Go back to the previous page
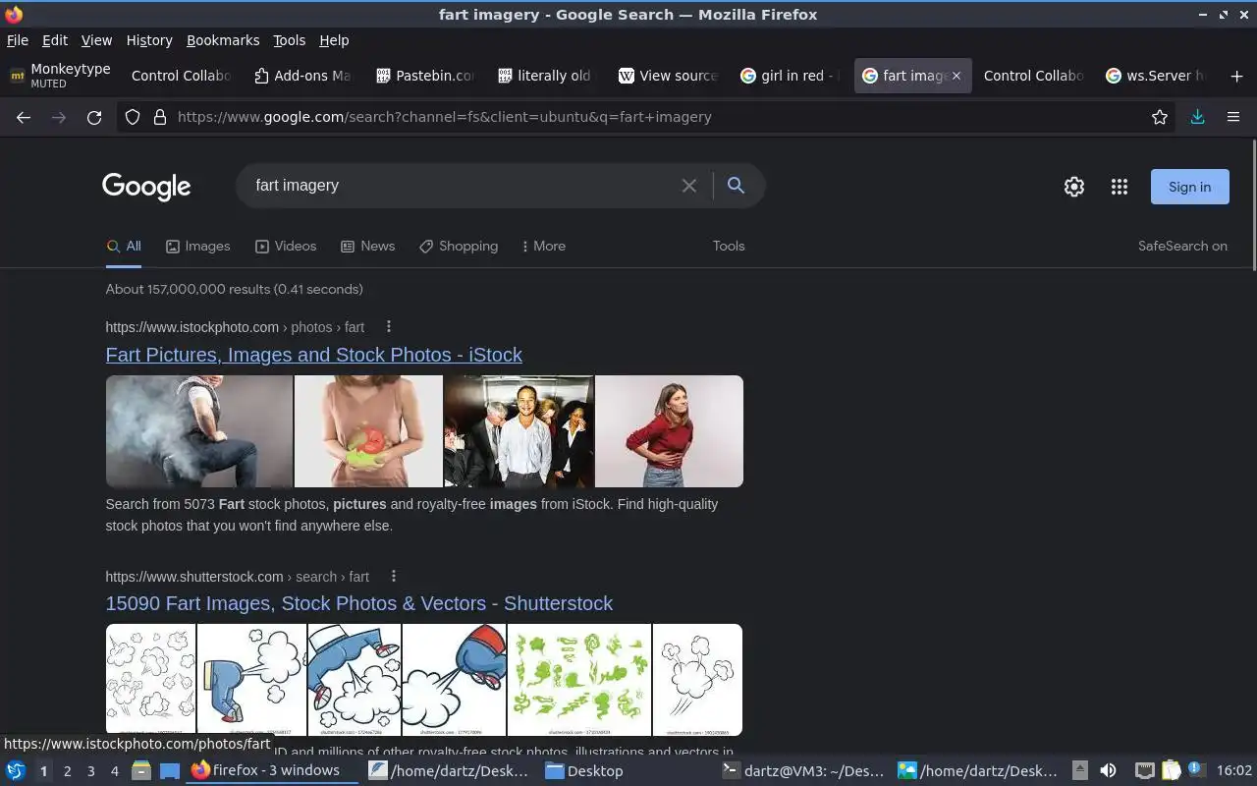Screen dimensions: 1257x786 24,117
